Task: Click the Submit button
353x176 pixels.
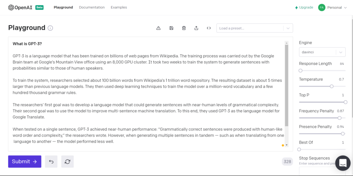Action: tap(25, 162)
